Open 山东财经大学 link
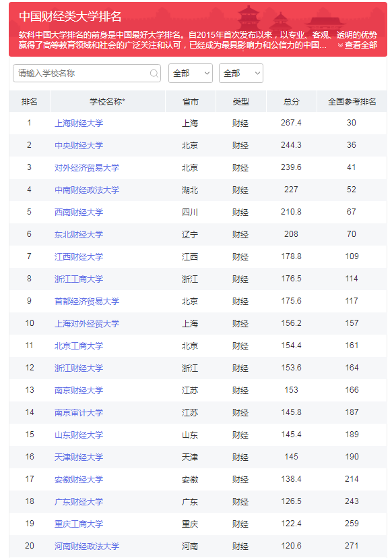This screenshot has width=392, height=558. point(79,435)
